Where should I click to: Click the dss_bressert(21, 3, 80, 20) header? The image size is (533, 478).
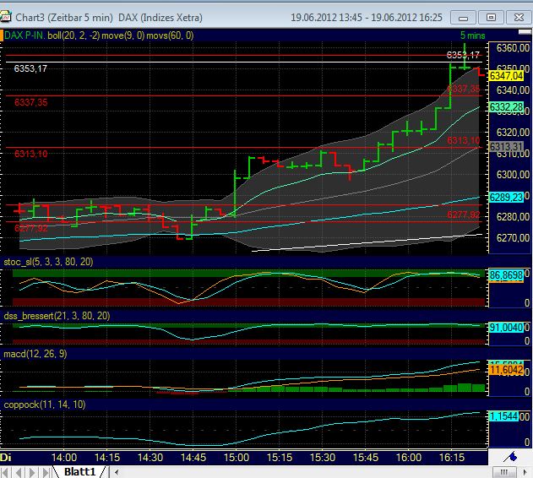point(57,316)
